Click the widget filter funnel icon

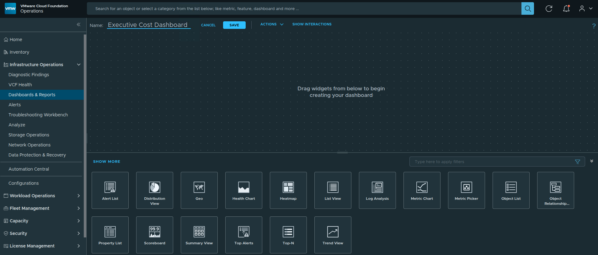[x=578, y=162]
